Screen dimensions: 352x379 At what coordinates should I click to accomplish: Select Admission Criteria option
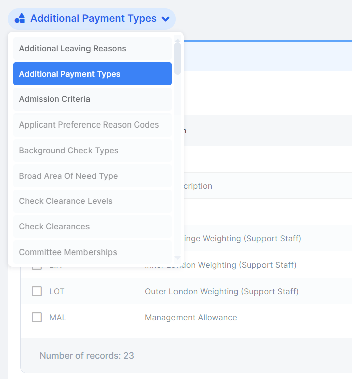[93, 99]
